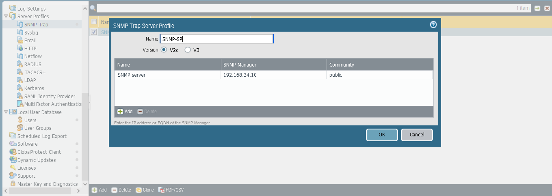Collapse the Server Profiles tree node
The width and height of the screenshot is (552, 196).
pos(6,16)
